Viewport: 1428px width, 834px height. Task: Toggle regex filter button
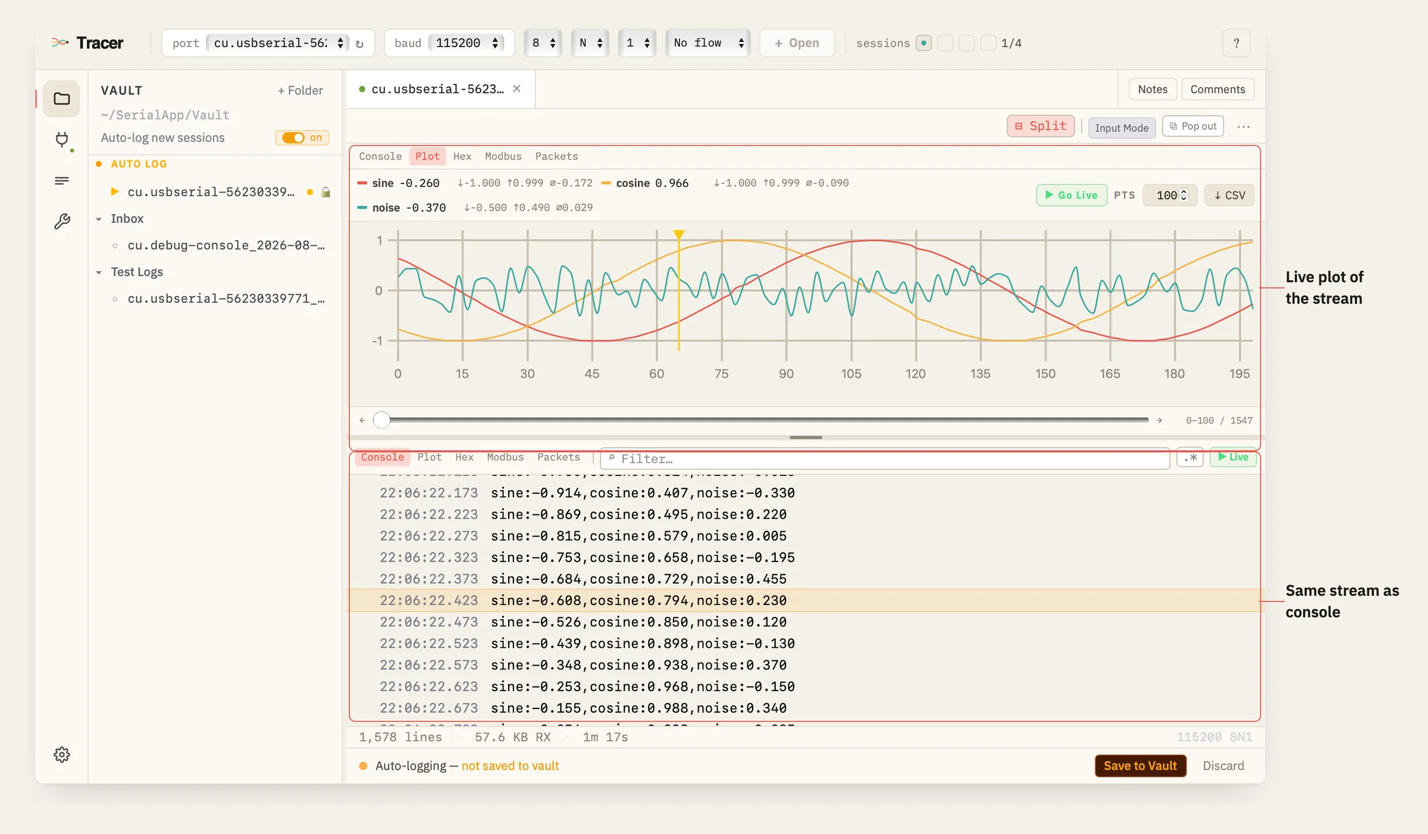[x=1190, y=457]
